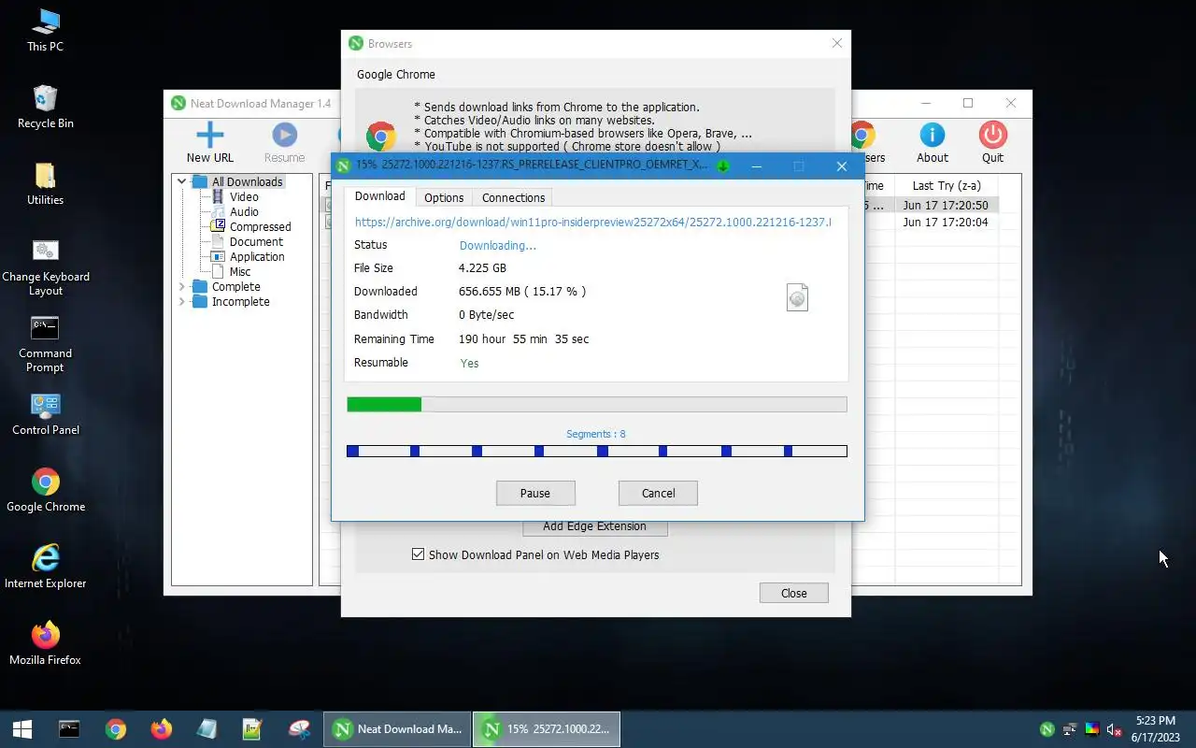Select the Video category icon
This screenshot has height=748, width=1196.
coord(218,196)
